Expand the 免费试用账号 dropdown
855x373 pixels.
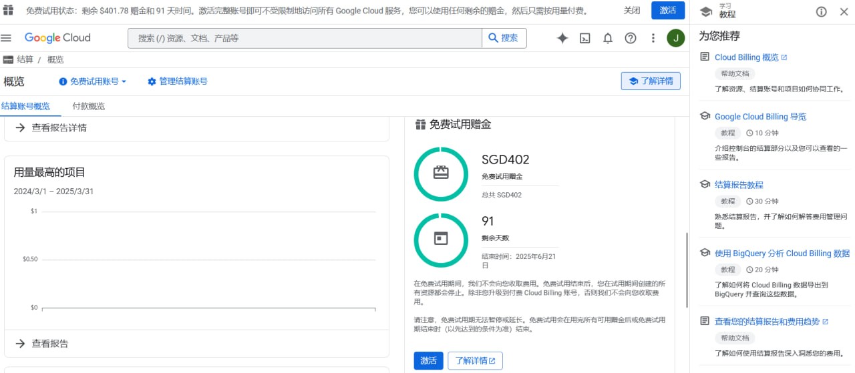93,81
